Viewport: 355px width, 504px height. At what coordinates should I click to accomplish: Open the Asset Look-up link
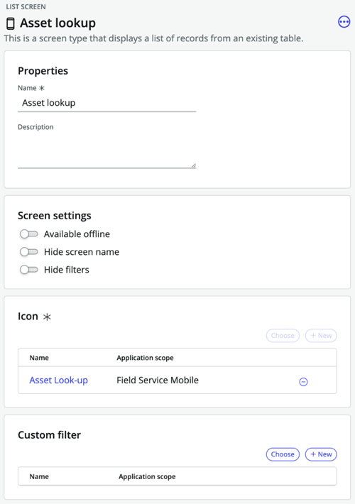[x=58, y=380]
